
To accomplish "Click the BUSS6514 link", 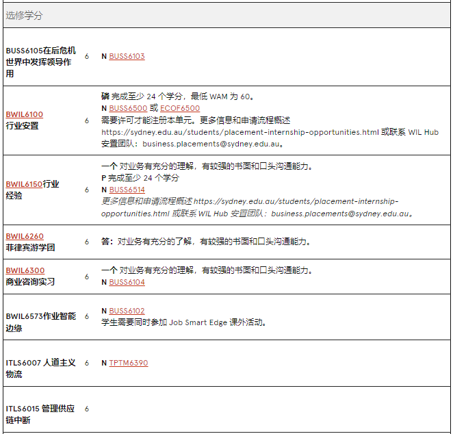I will point(127,190).
